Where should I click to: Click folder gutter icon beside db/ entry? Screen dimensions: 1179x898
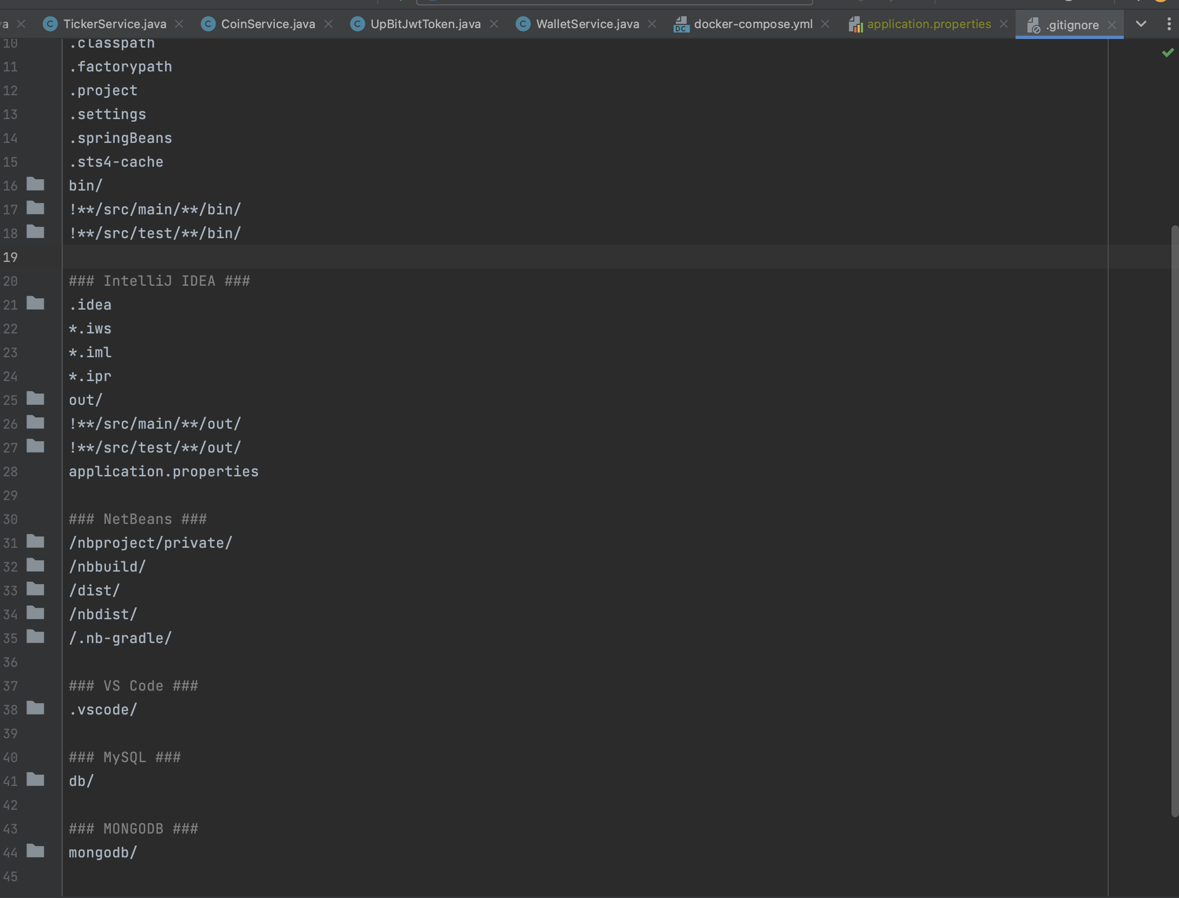click(36, 780)
